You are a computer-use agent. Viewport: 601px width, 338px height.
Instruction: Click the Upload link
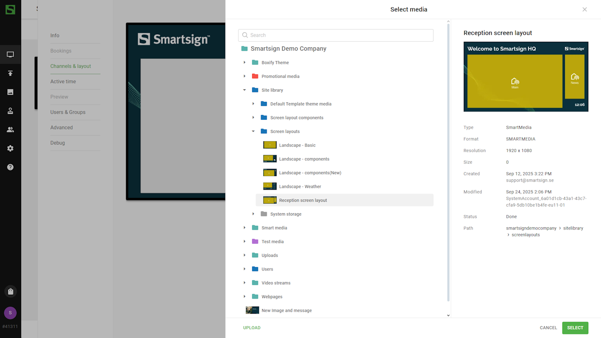252,328
